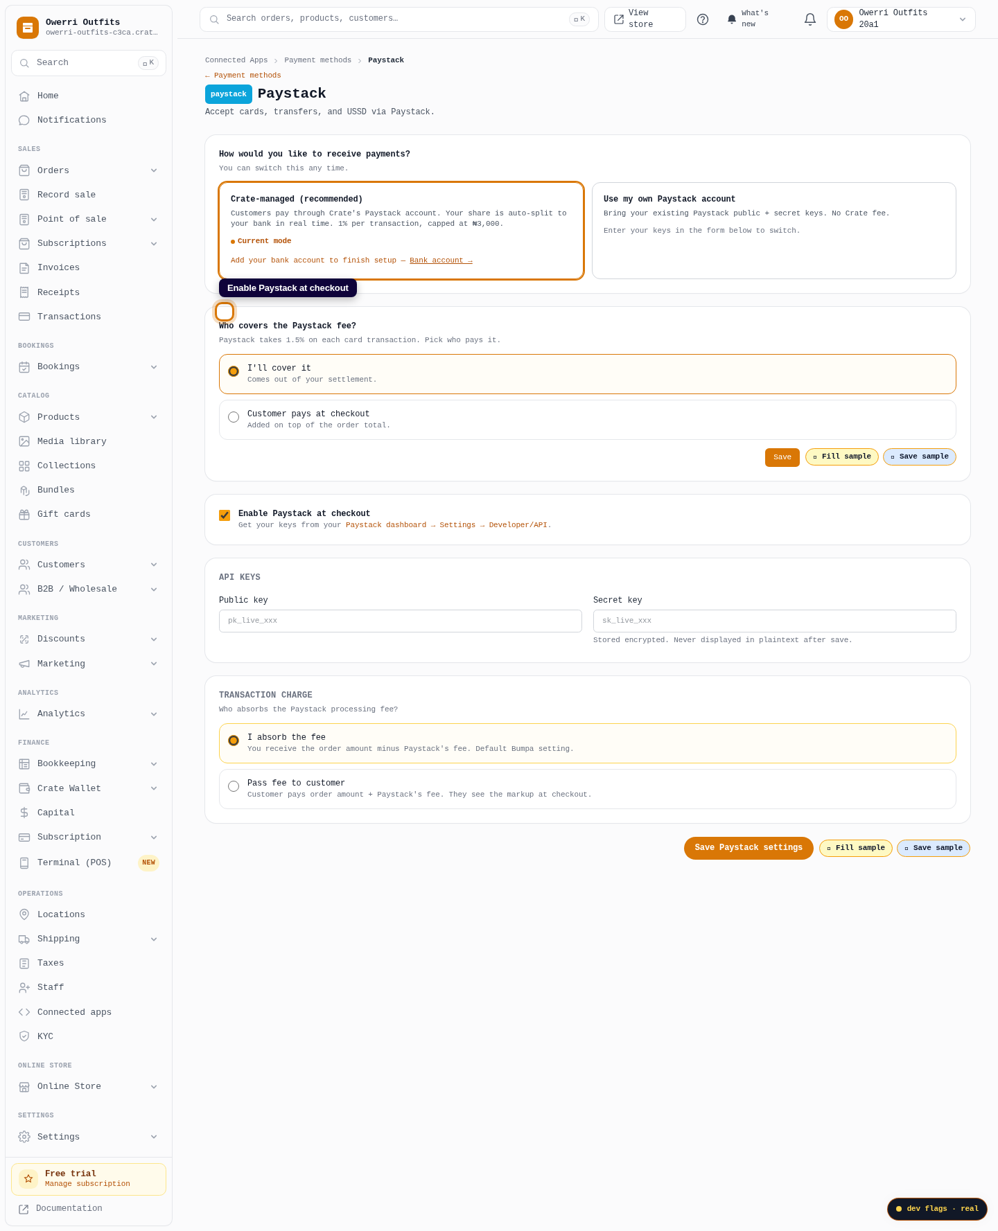
Task: Open Notifications speech bubble icon
Action: (24, 121)
